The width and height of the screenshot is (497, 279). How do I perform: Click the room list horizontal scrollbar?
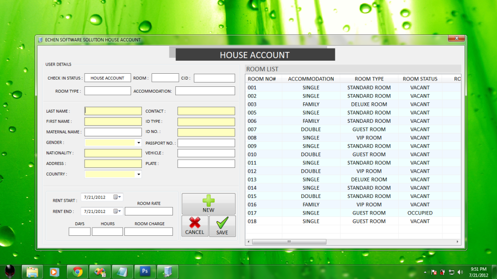tap(353, 241)
